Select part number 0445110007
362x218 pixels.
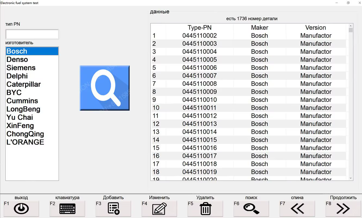(199, 76)
